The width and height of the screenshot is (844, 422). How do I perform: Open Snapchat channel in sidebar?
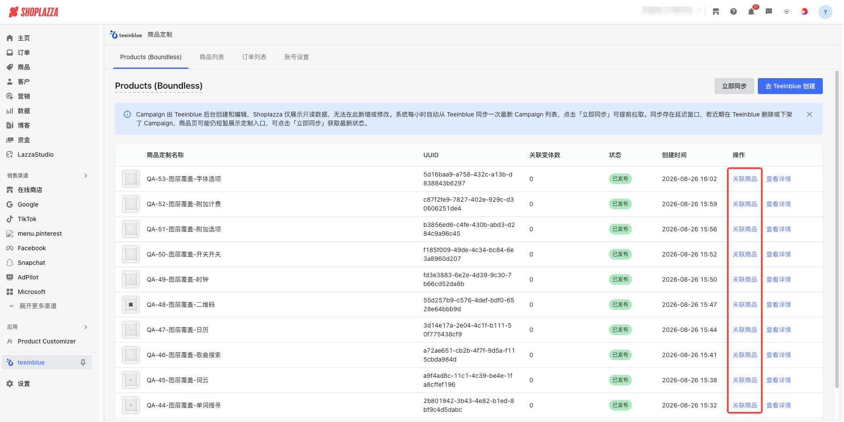click(x=31, y=263)
